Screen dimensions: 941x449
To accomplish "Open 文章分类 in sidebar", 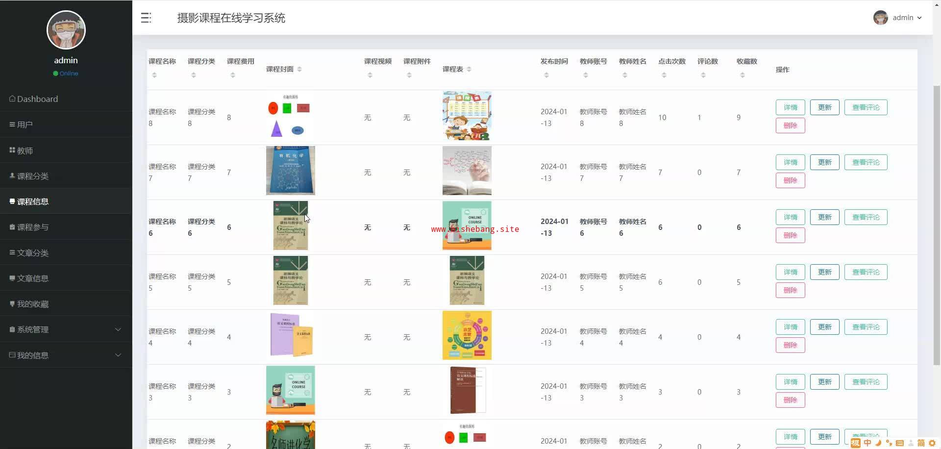I will pos(66,253).
